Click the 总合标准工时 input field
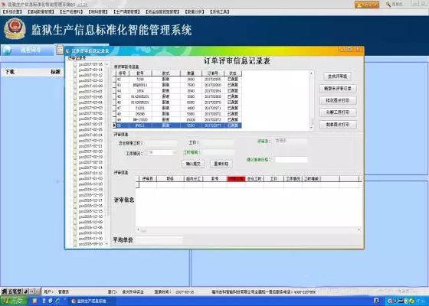 click(x=161, y=143)
